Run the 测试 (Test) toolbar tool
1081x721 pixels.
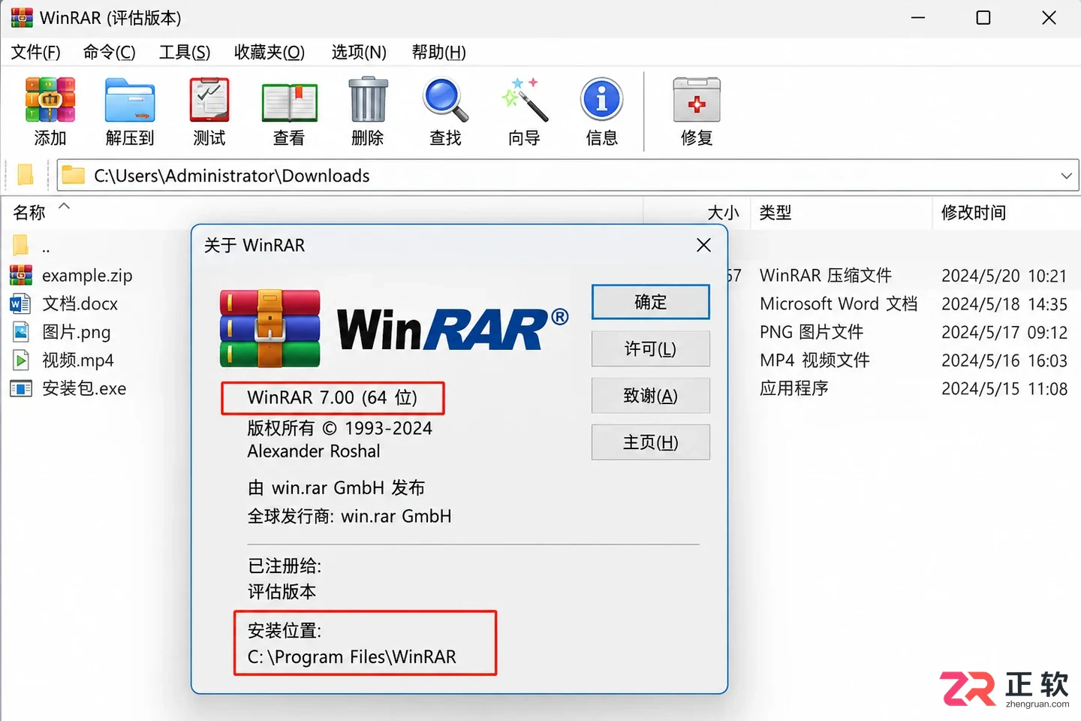[x=209, y=100]
